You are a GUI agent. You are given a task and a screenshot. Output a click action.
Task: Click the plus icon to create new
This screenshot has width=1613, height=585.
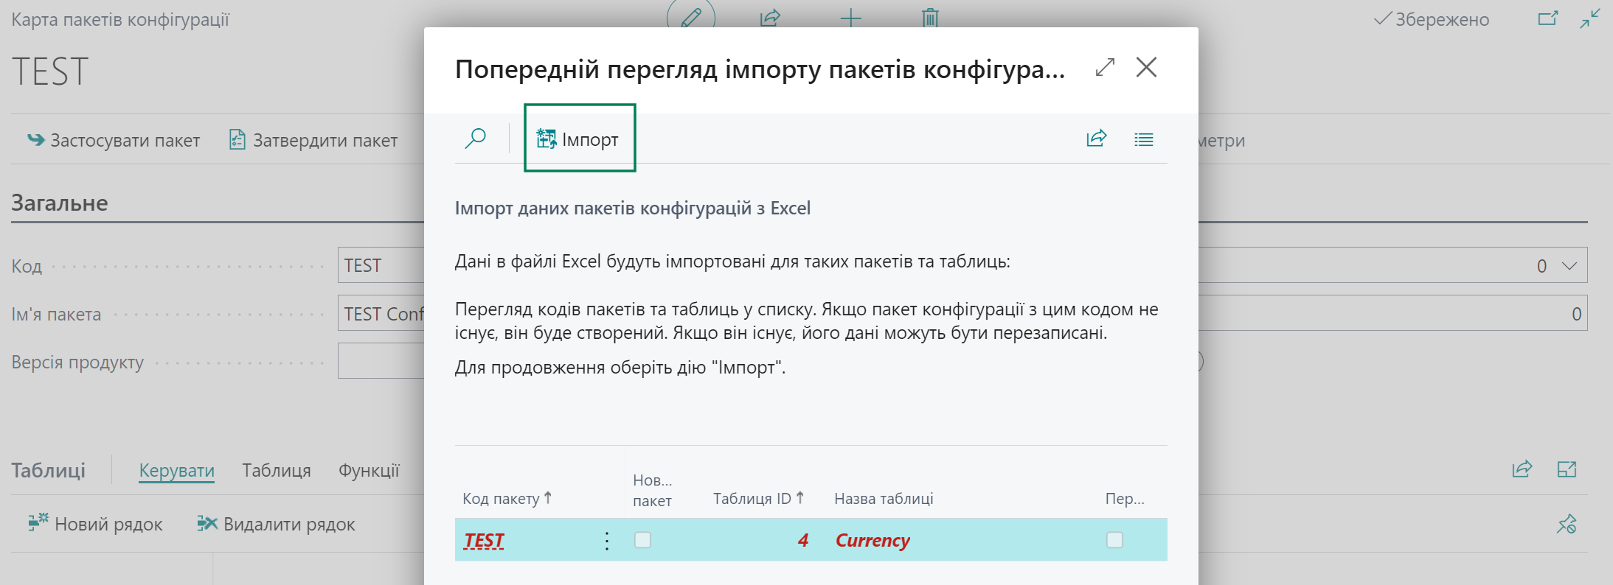[x=850, y=17]
